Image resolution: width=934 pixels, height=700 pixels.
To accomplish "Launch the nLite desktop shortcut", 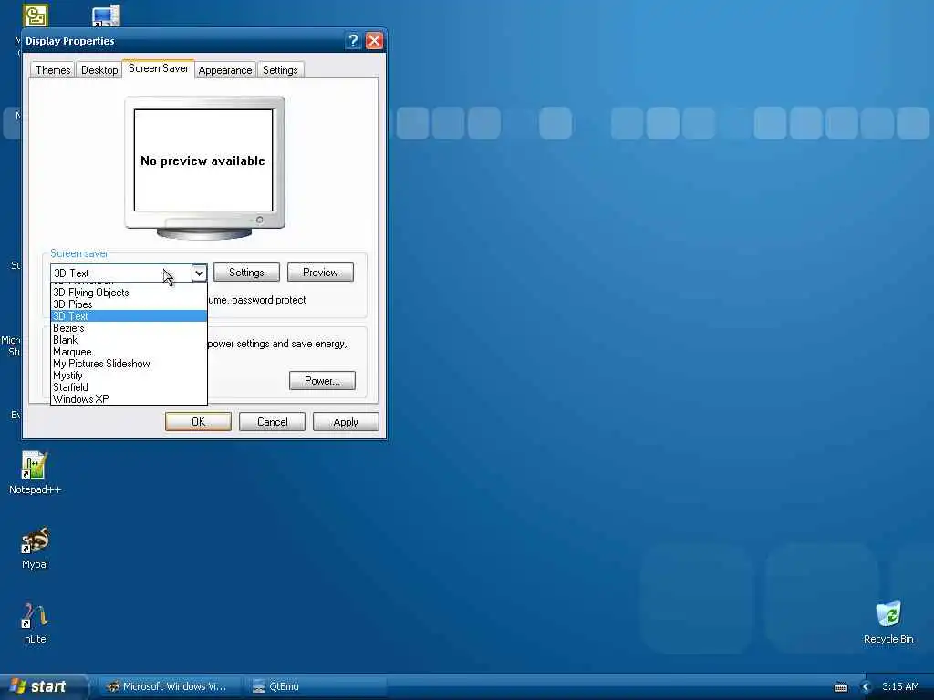I will coord(35,623).
